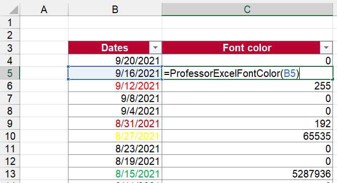
Task: Select font color value 0 in row 4
Action: 247,60
